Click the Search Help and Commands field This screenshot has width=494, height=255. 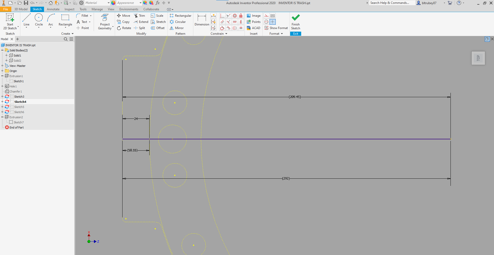coord(392,3)
